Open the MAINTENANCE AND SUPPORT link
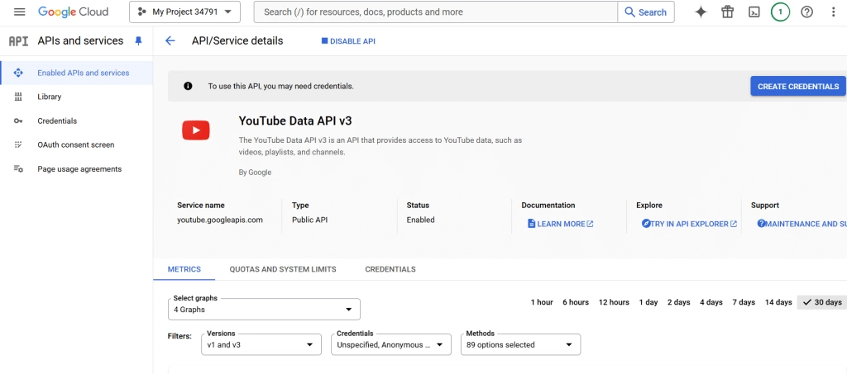 (802, 224)
